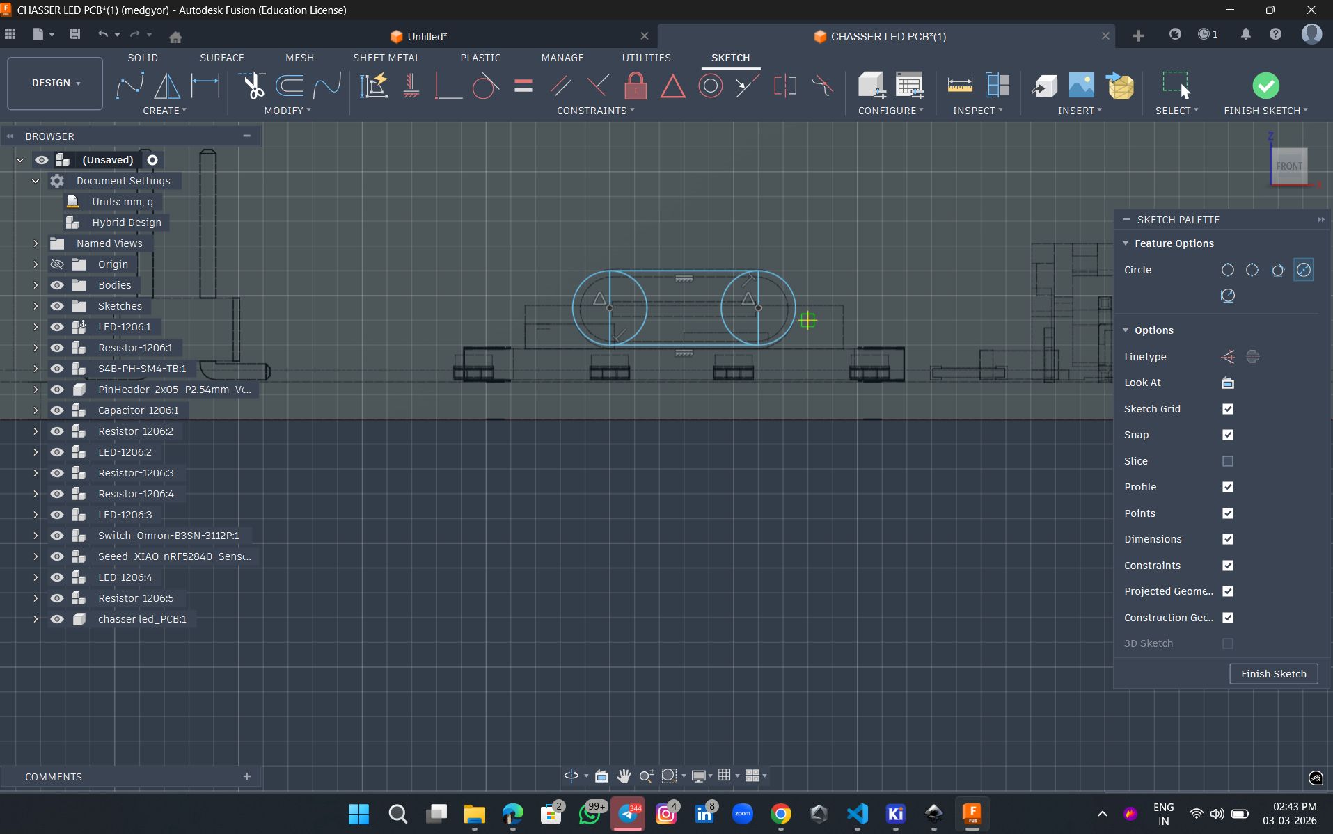Viewport: 1333px width, 834px height.
Task: Select the Trim scissors tool
Action: 253,86
